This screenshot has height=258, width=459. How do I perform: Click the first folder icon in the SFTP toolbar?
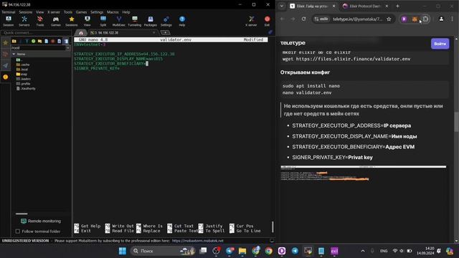pos(14,42)
